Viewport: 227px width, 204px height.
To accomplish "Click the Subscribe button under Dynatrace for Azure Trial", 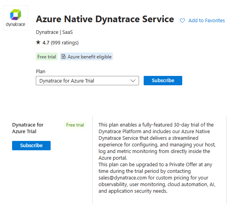I will point(31,146).
